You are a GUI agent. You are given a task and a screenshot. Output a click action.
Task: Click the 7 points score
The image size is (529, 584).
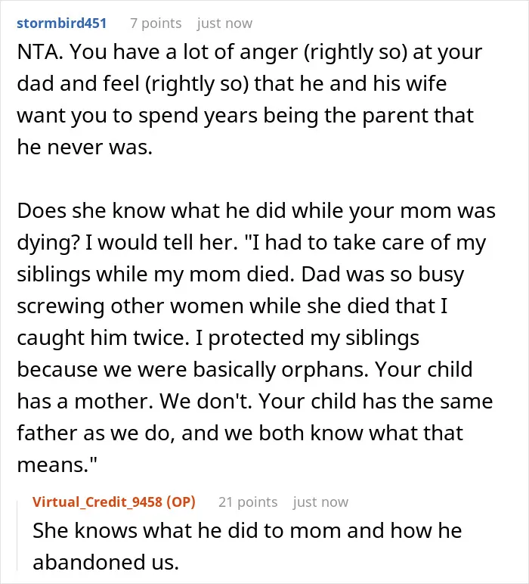click(x=156, y=23)
